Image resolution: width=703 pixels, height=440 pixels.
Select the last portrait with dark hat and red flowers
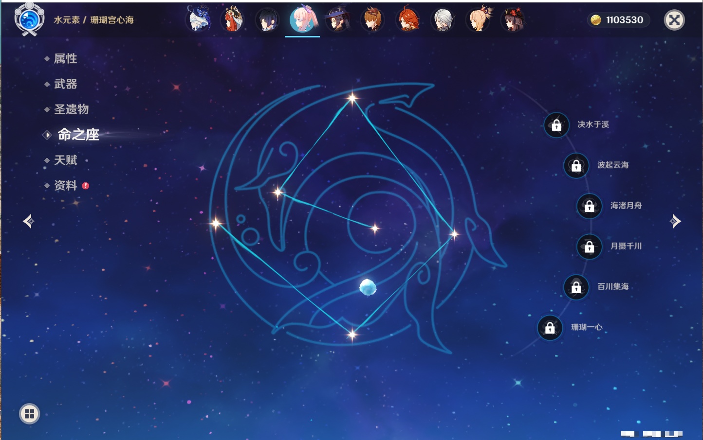click(513, 19)
